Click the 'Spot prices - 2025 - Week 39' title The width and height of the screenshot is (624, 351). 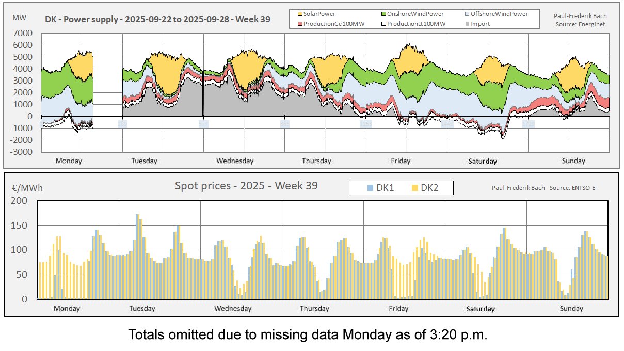(x=246, y=186)
